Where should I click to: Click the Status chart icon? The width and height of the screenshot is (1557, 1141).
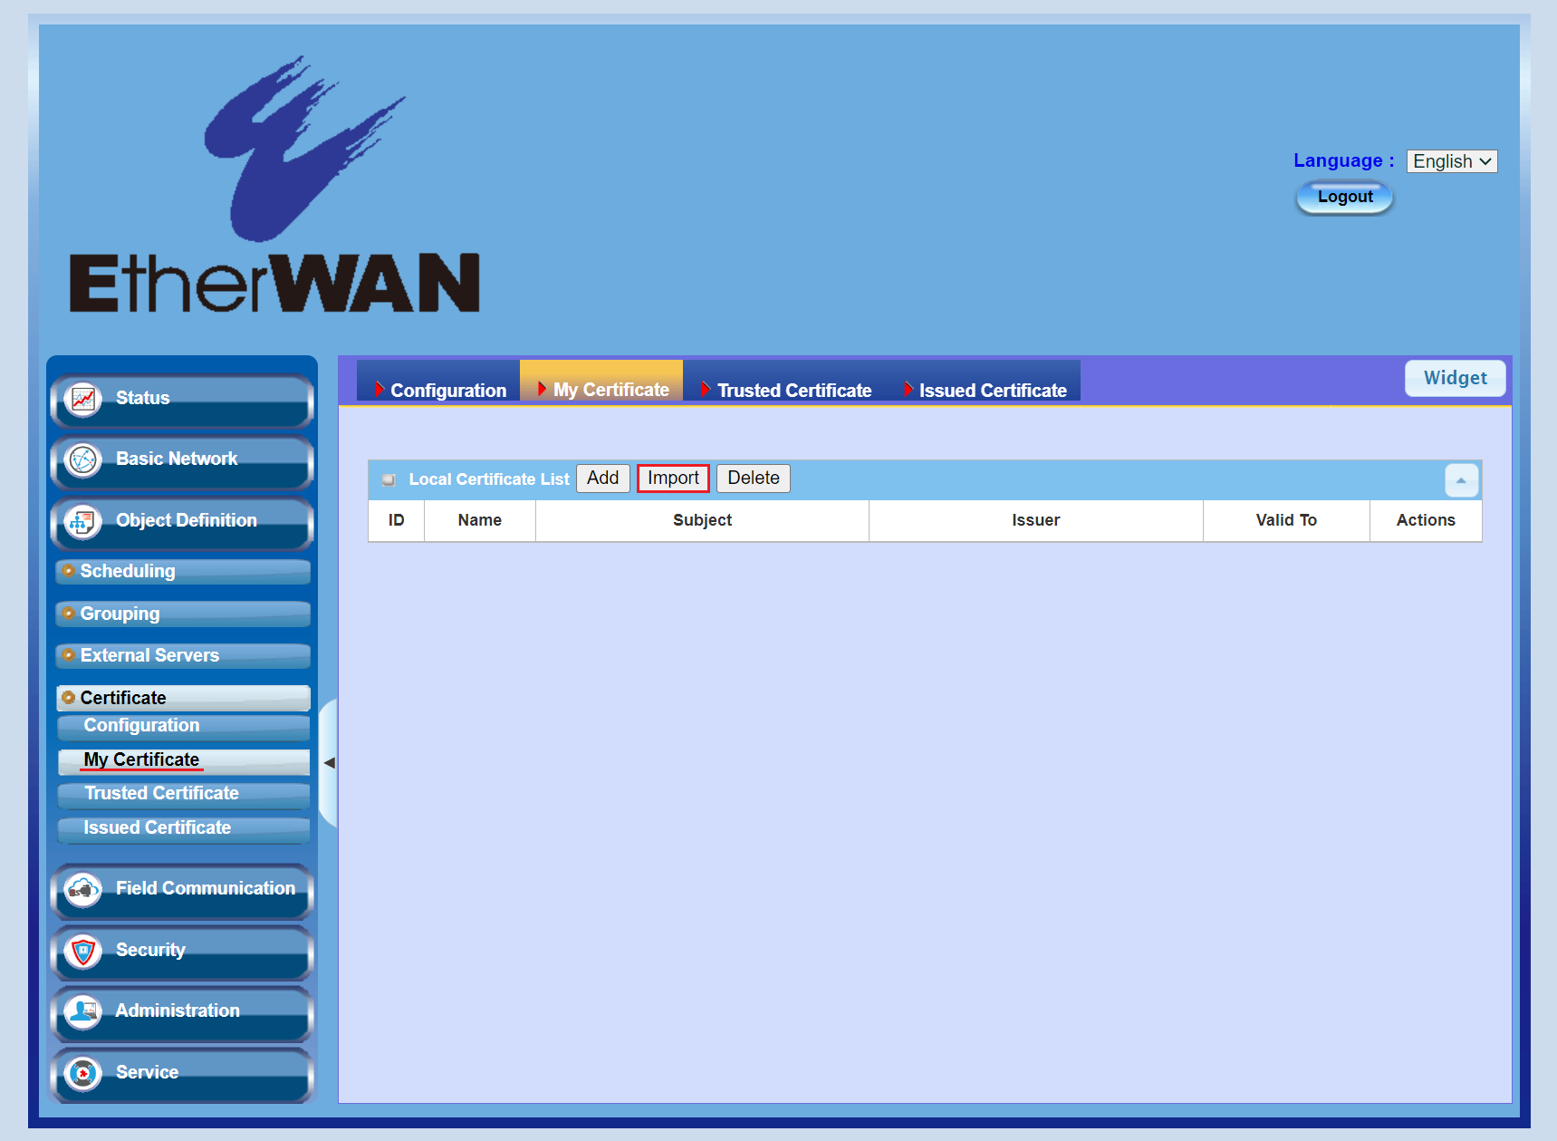83,399
